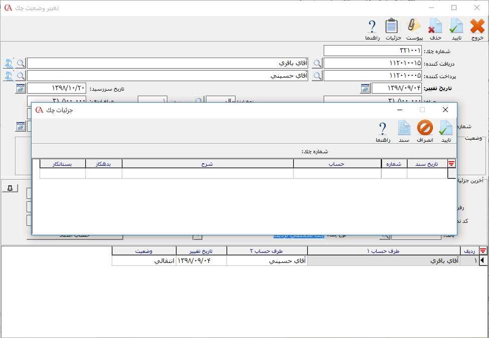Open calendar picker for تاریخ سررسید date
Image resolution: width=489 pixels, height=338 pixels.
click(x=21, y=89)
